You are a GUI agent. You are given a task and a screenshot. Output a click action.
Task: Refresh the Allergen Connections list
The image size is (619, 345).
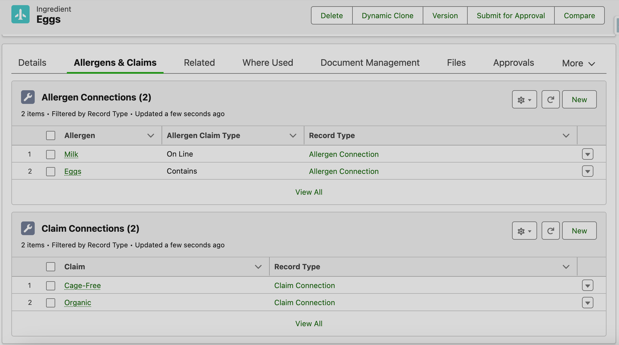point(550,100)
